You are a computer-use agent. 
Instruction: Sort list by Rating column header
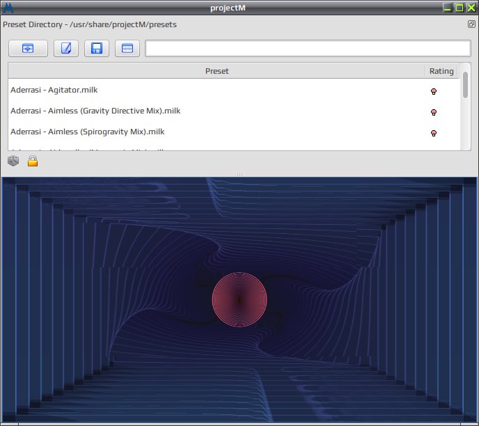[x=441, y=71]
